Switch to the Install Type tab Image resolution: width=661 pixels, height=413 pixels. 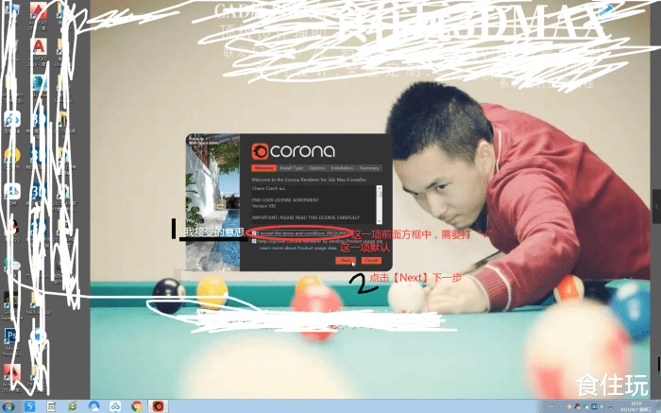tap(292, 168)
